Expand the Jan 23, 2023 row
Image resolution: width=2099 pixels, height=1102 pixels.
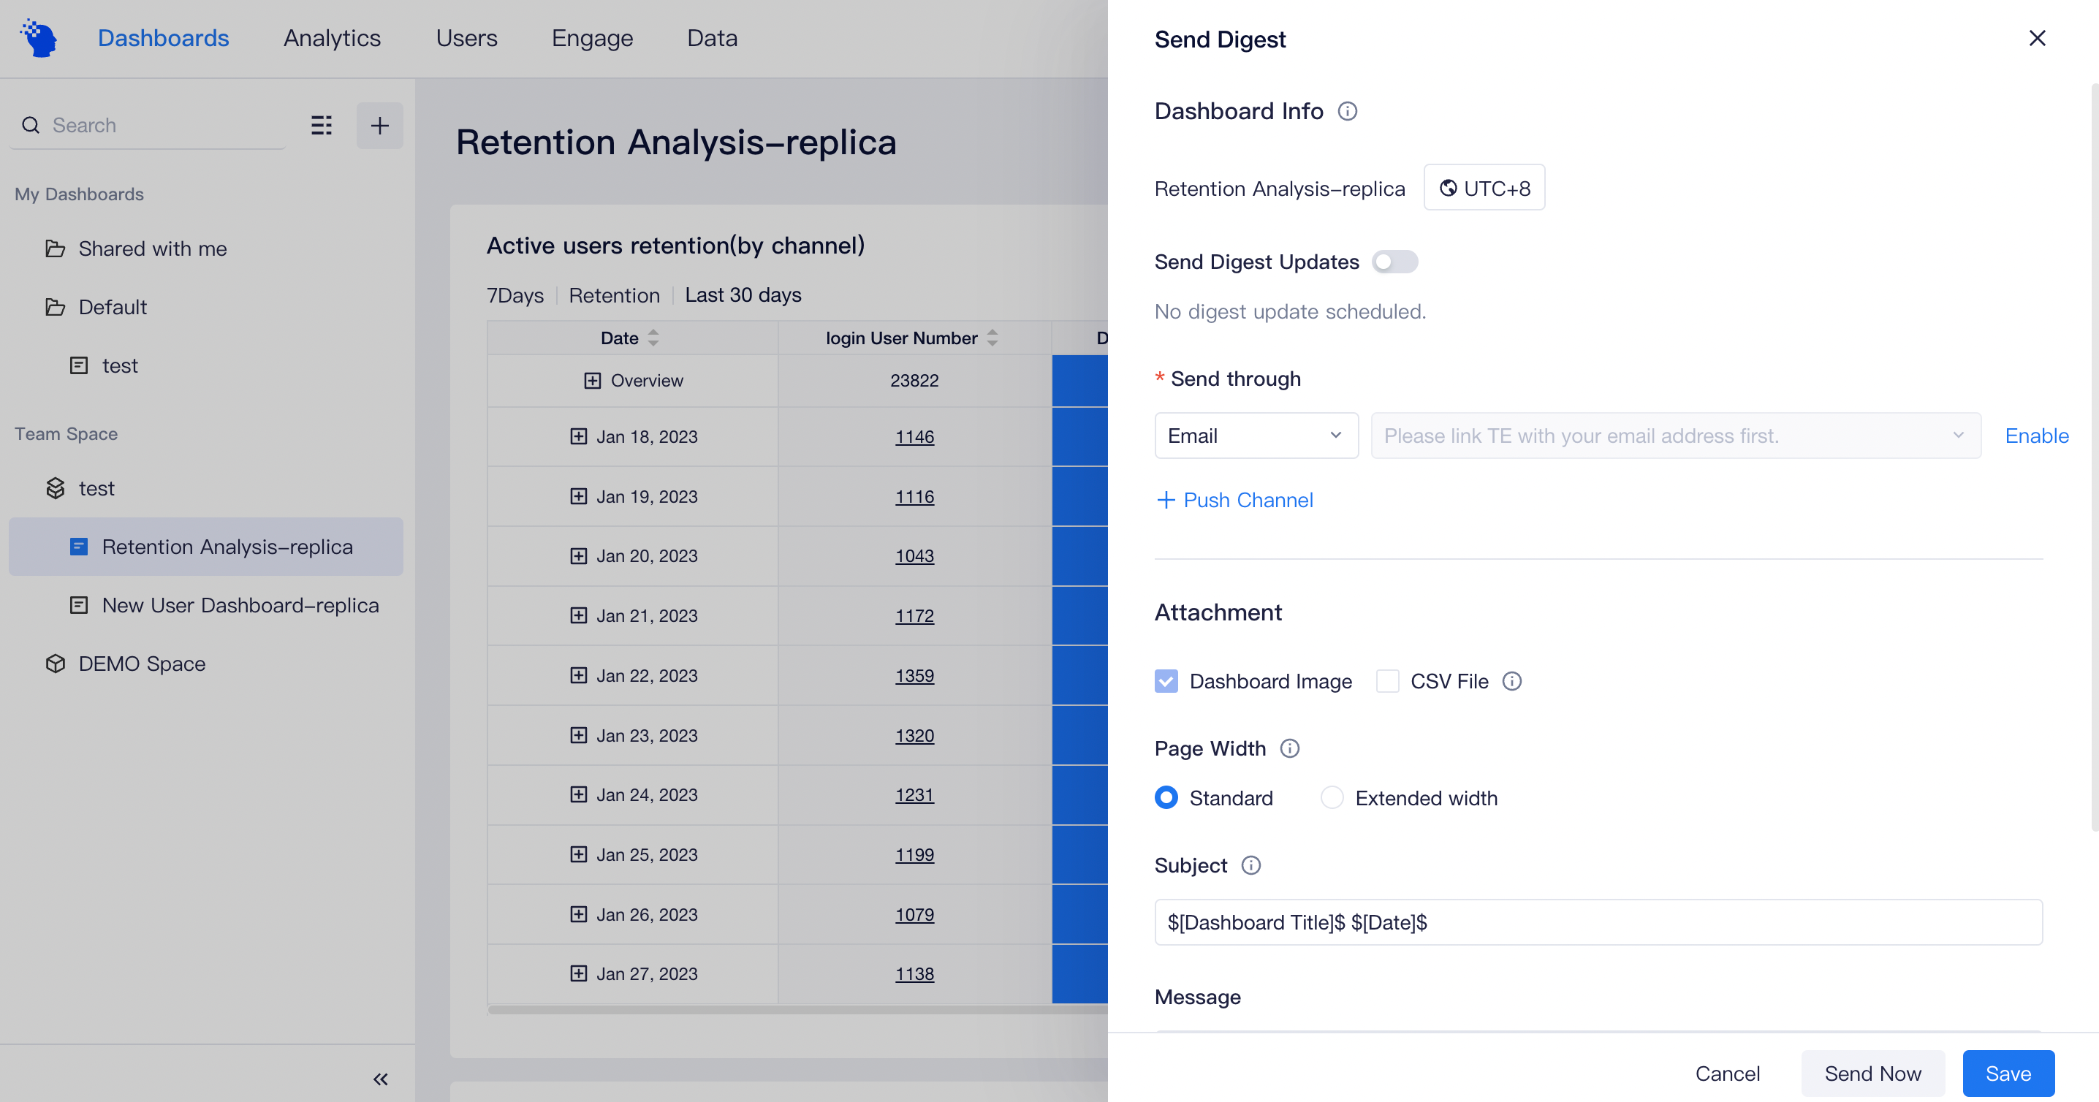(579, 734)
